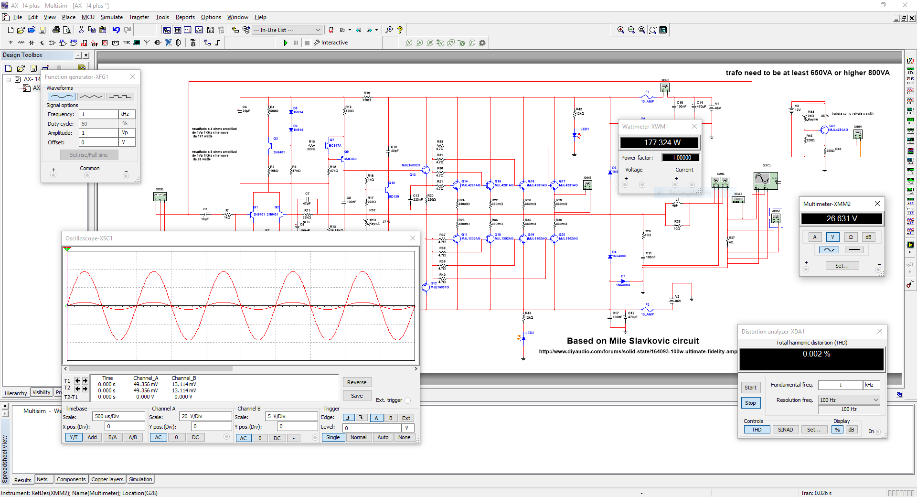Viewport: 917px width, 497px height.
Task: Open the Simulate menu
Action: pos(111,17)
